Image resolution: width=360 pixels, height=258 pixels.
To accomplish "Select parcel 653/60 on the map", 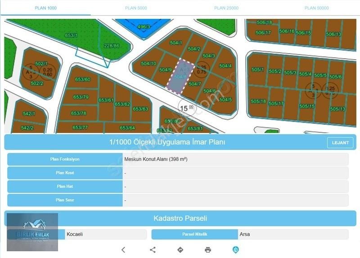I will (x=83, y=79).
